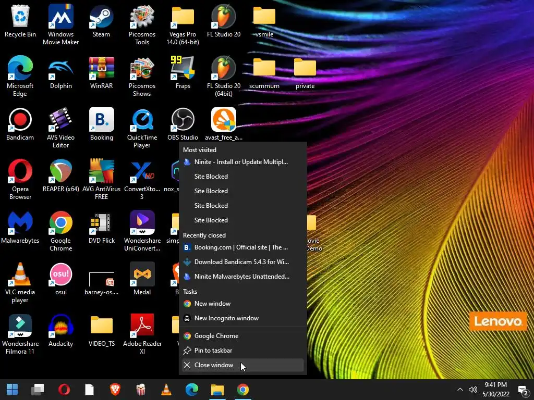
Task: Open the Steam desktop shortcut
Action: pyautogui.click(x=101, y=21)
